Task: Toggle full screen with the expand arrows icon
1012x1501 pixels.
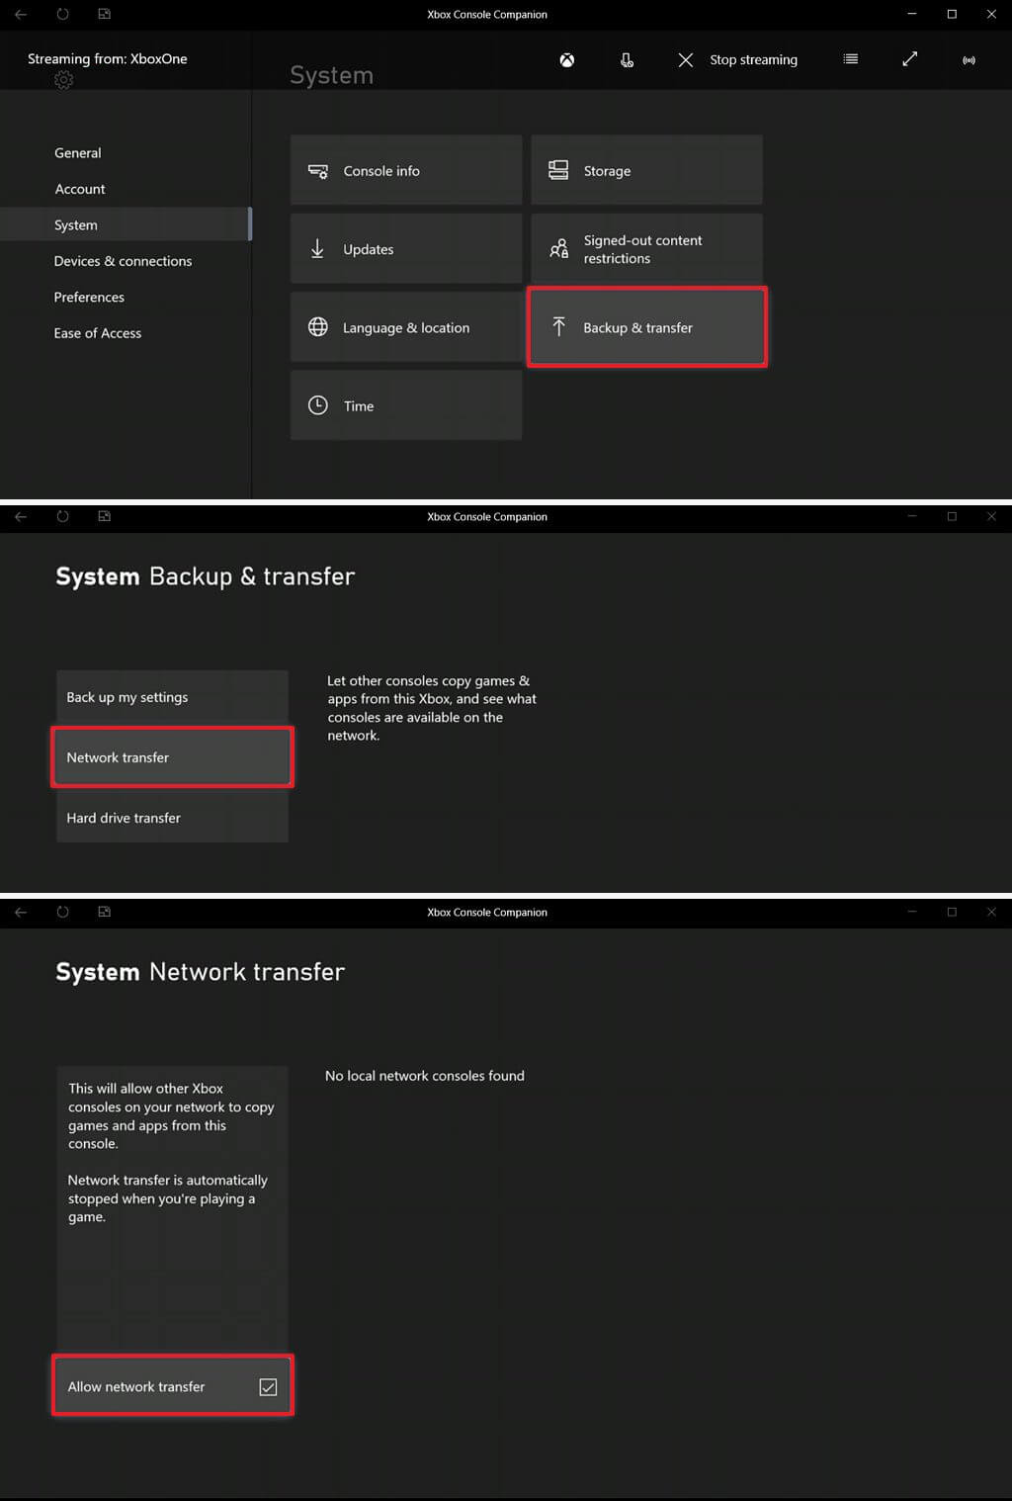Action: click(910, 59)
